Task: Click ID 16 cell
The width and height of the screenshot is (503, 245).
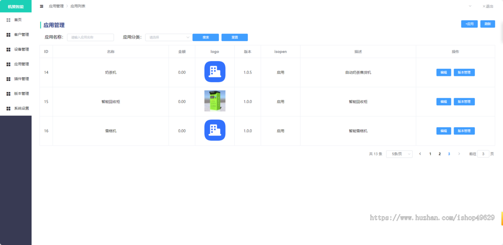Action: (x=46, y=131)
